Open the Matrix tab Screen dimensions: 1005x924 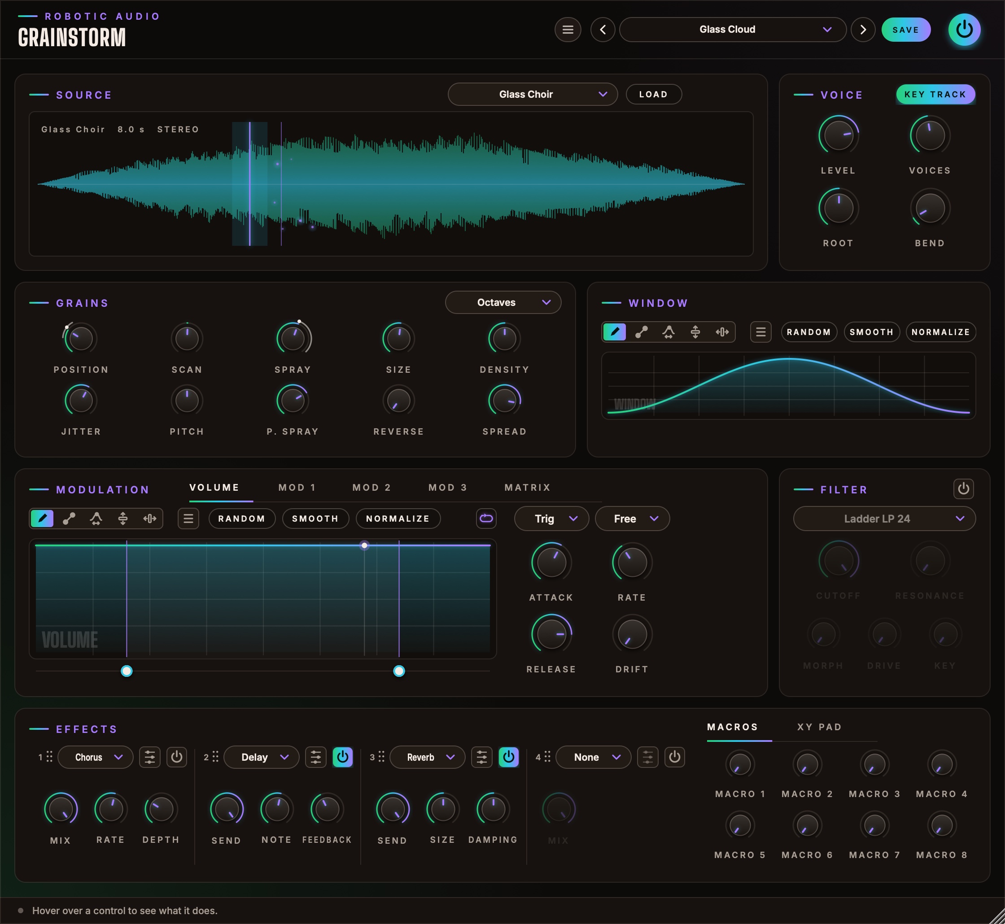[x=528, y=488]
